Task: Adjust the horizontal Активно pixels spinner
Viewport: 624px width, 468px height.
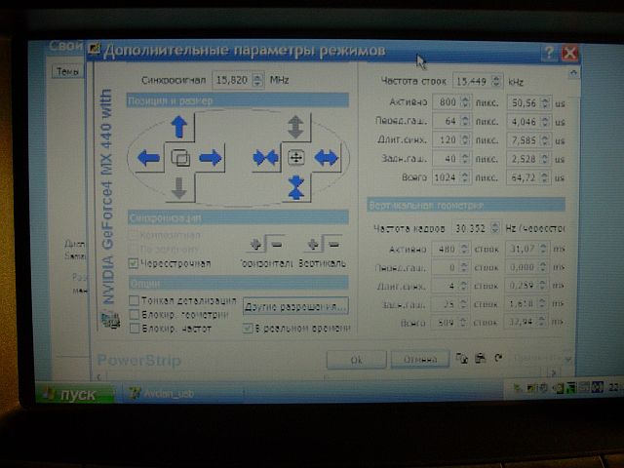Action: [x=465, y=102]
